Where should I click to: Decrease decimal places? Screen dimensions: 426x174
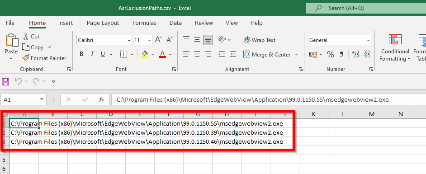click(366, 54)
